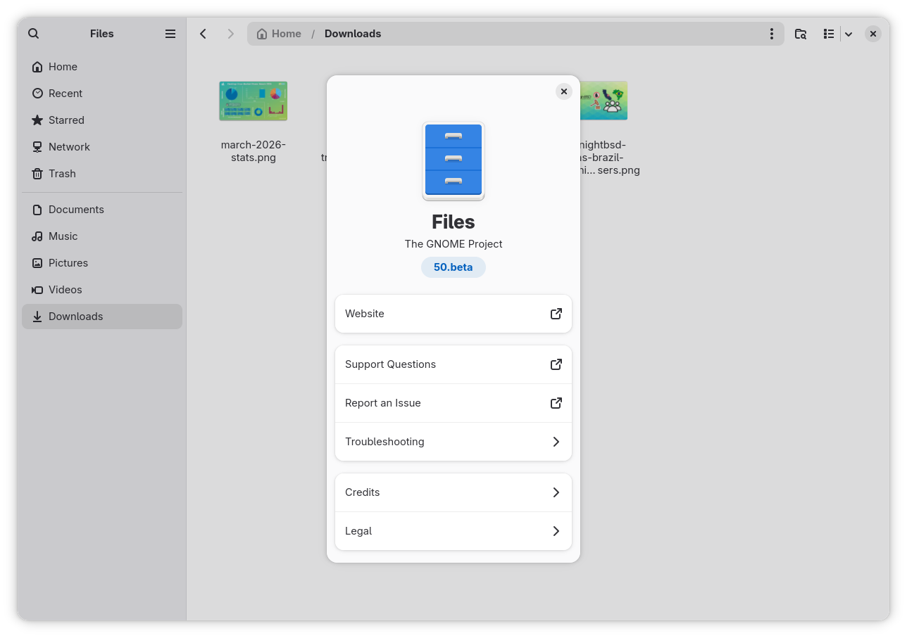Open the hamburger menu in the sidebar header

pyautogui.click(x=170, y=33)
